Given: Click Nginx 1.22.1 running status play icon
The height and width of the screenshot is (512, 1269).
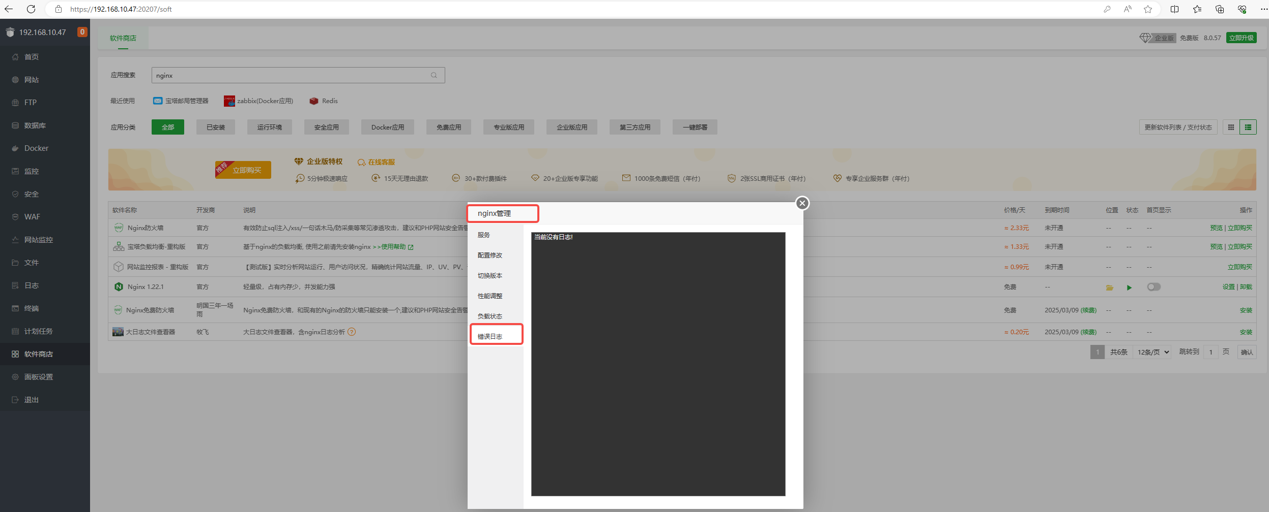Looking at the screenshot, I should [x=1129, y=287].
